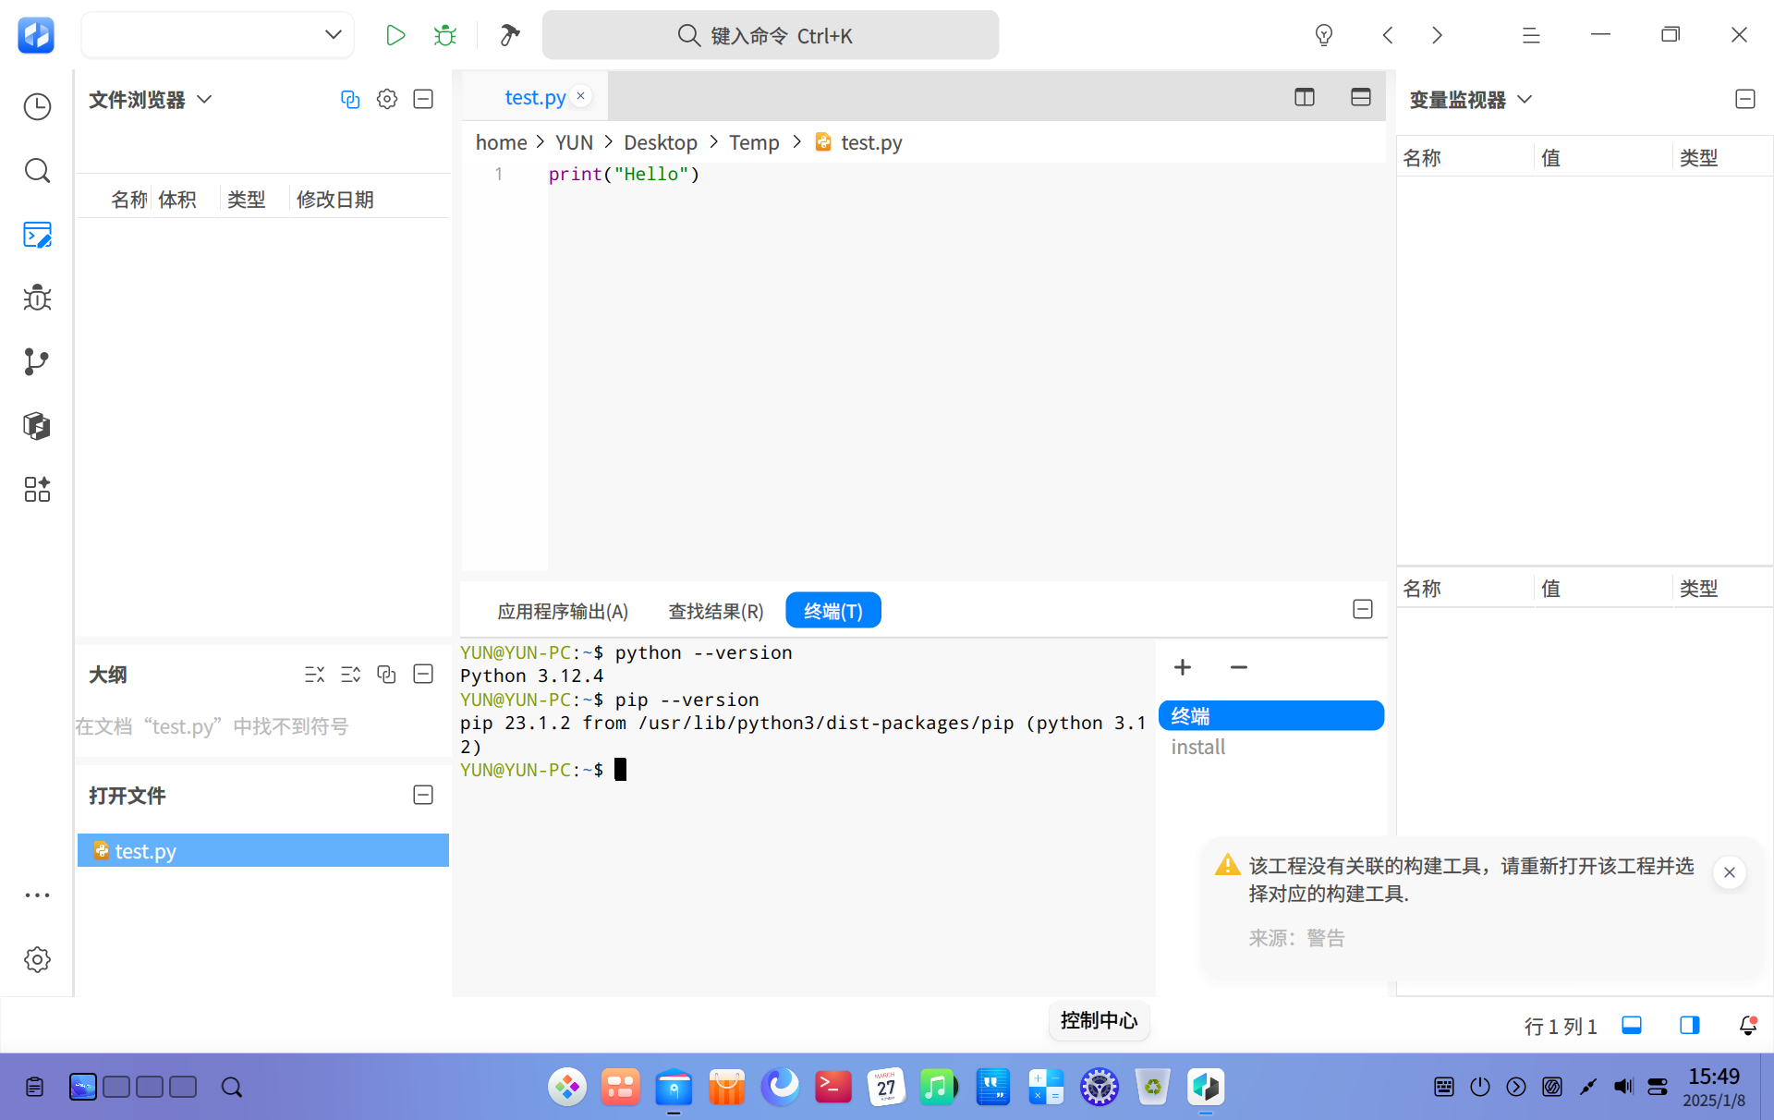Split editor horizontally with the rows icon
Image resolution: width=1774 pixels, height=1120 pixels.
click(1361, 97)
